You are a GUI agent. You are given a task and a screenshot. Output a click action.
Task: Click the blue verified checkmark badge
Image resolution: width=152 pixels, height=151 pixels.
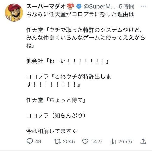79,6
